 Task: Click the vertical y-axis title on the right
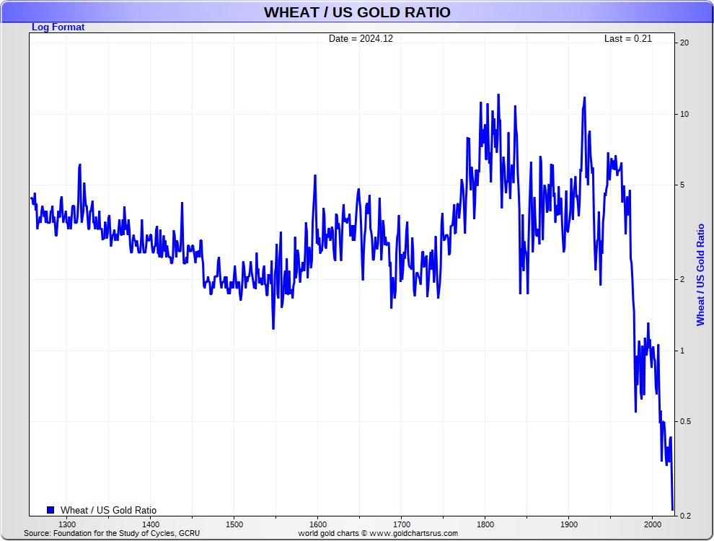point(700,274)
